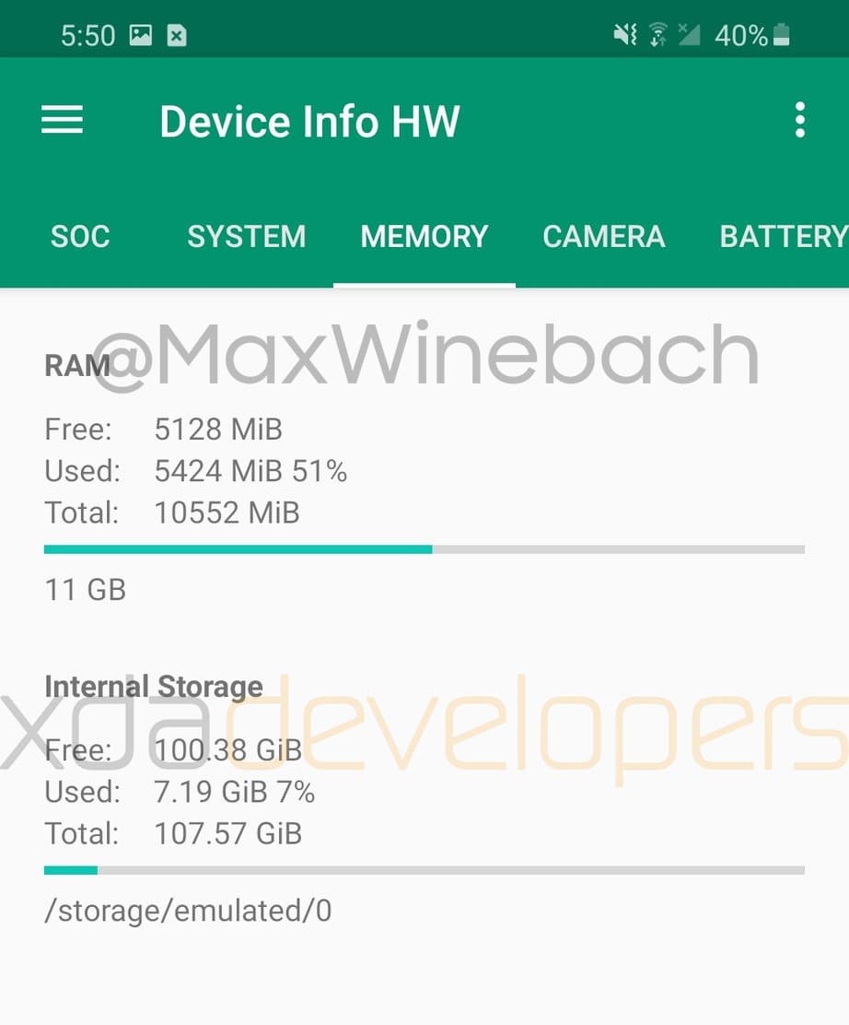Image resolution: width=849 pixels, height=1025 pixels.
Task: Click the RAM usage progress bar
Action: click(424, 549)
